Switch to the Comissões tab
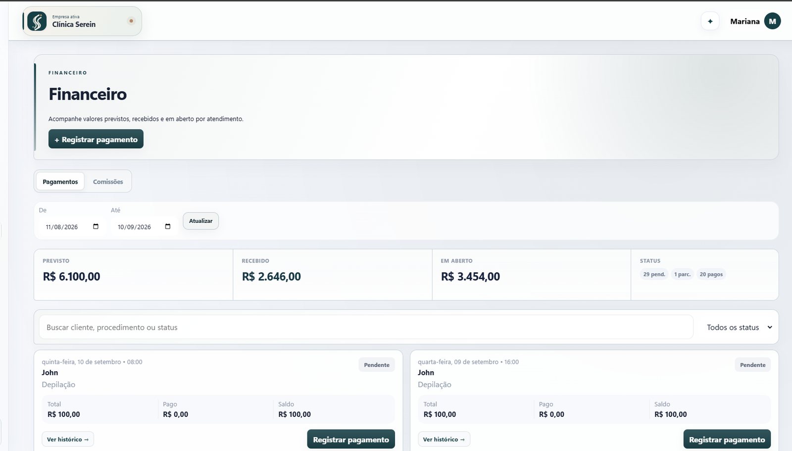Image resolution: width=792 pixels, height=451 pixels. click(108, 182)
